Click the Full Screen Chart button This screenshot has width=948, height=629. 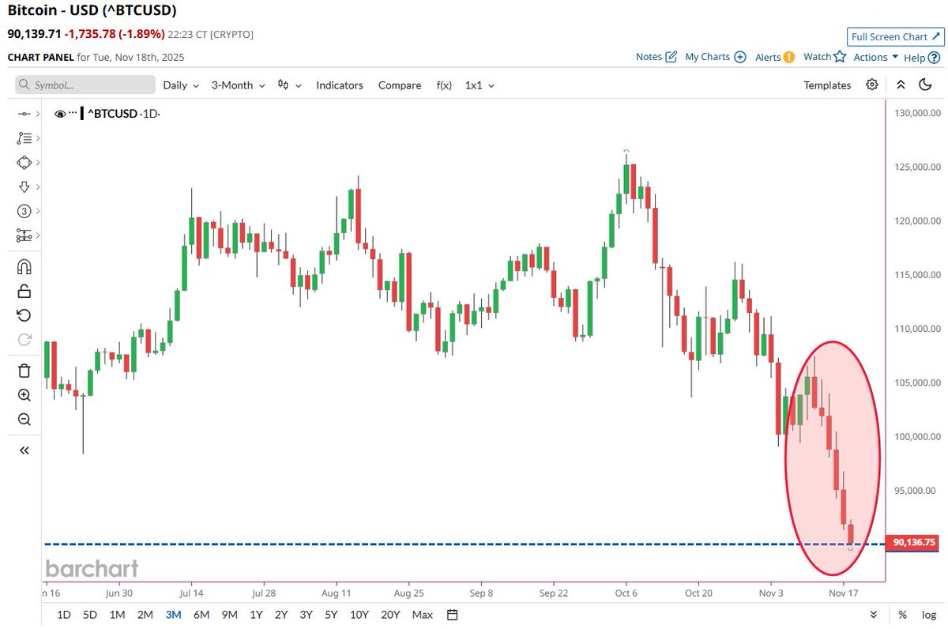coord(894,36)
